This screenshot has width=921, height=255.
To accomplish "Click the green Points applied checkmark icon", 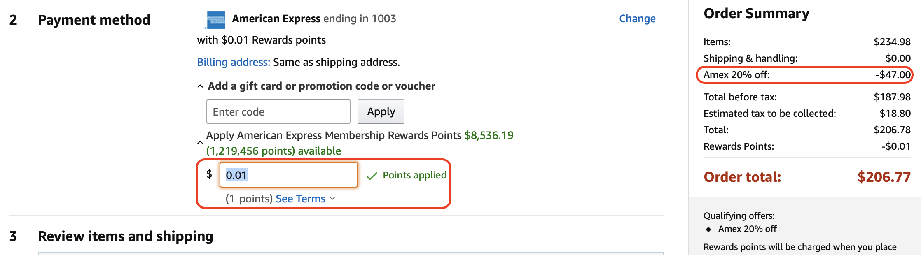I will point(372,176).
